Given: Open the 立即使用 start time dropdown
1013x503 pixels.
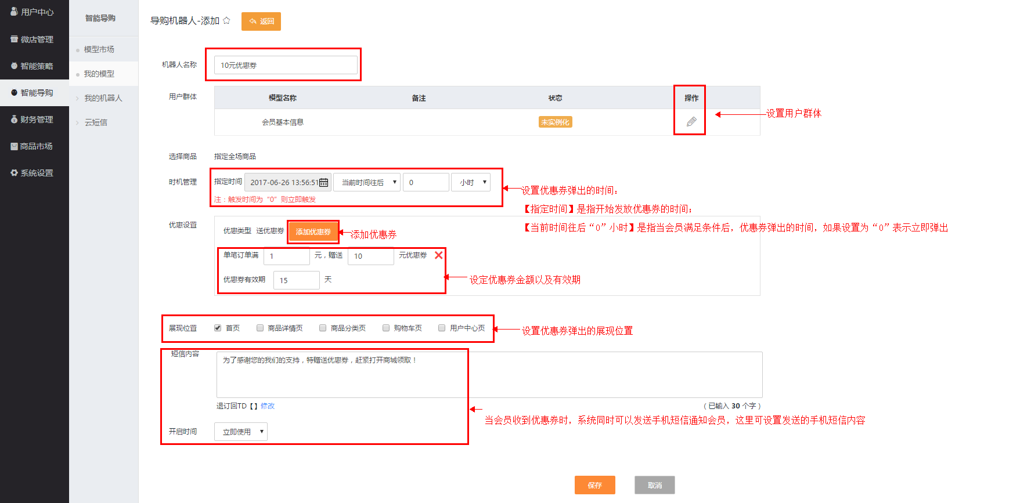Looking at the screenshot, I should (241, 432).
